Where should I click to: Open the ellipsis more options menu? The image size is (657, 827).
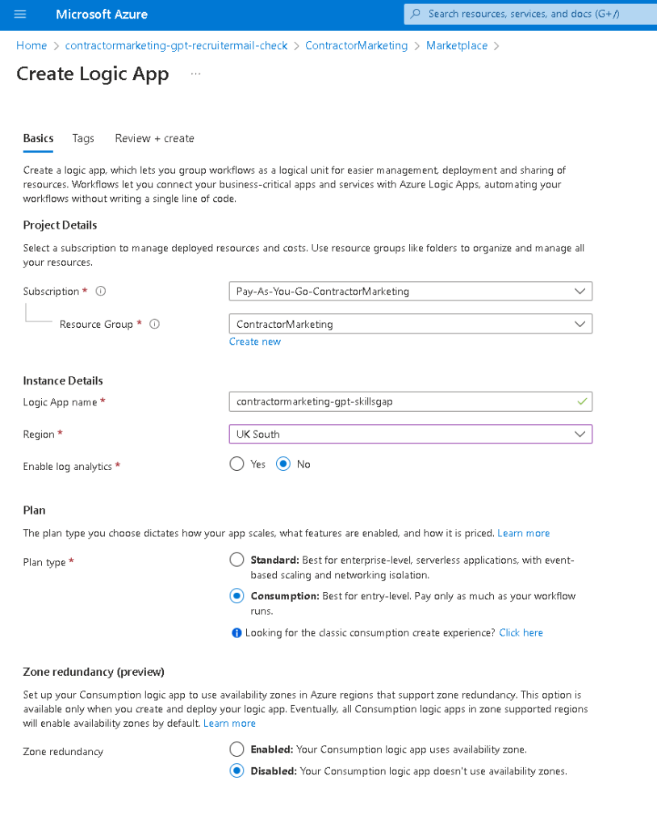[x=195, y=73]
